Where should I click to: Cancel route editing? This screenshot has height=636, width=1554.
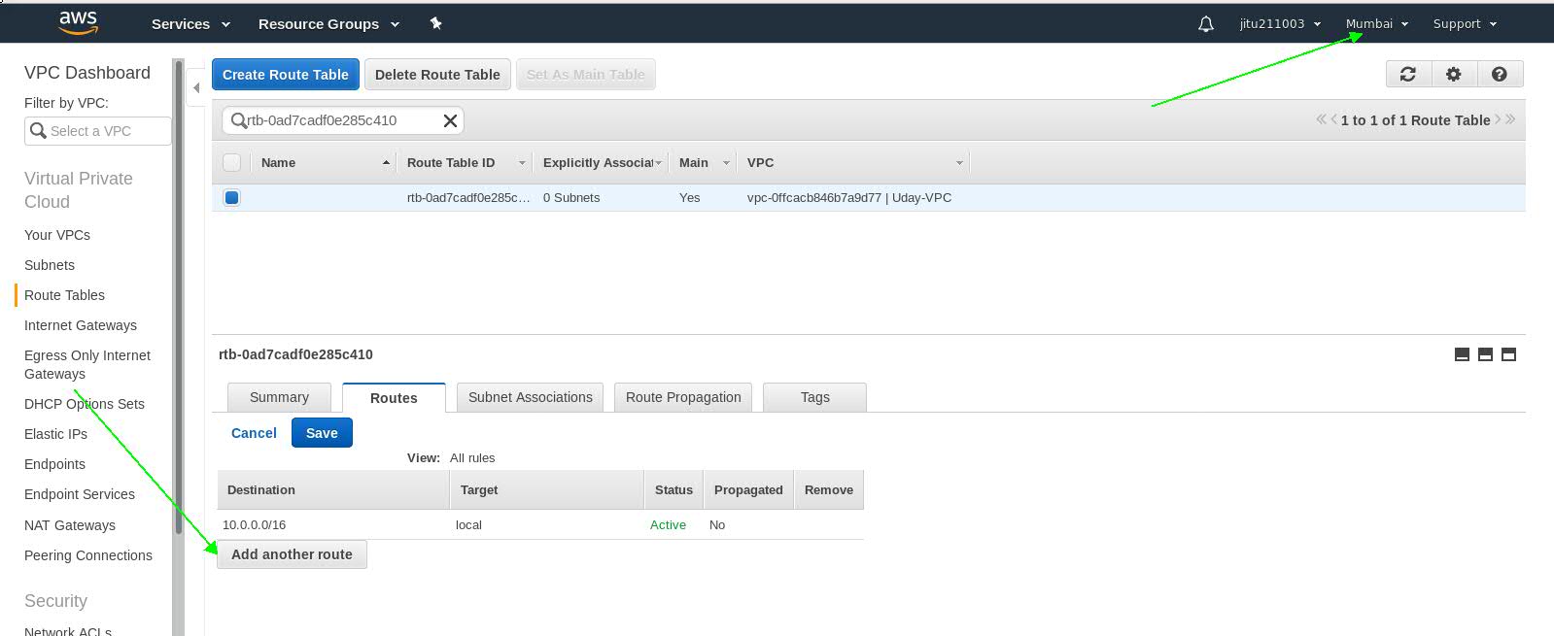click(x=254, y=433)
